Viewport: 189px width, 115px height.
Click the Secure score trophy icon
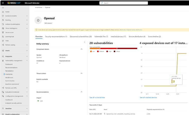tap(3, 33)
